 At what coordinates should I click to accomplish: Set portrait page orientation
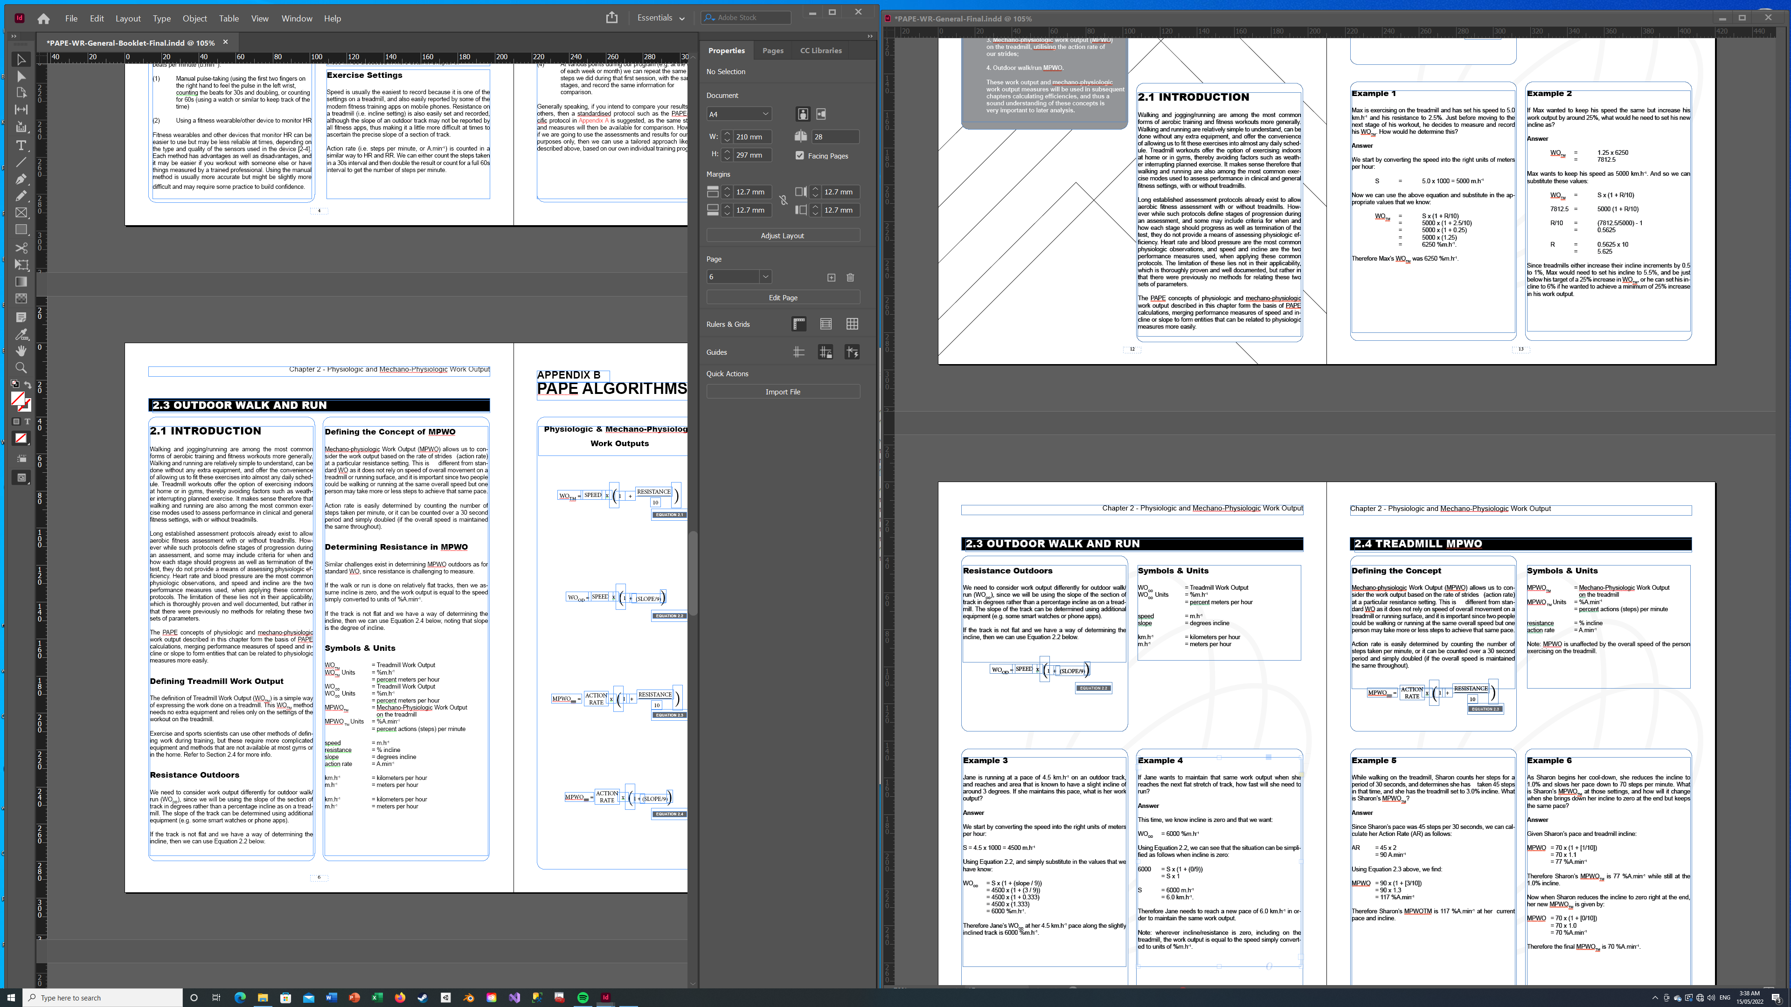802,114
